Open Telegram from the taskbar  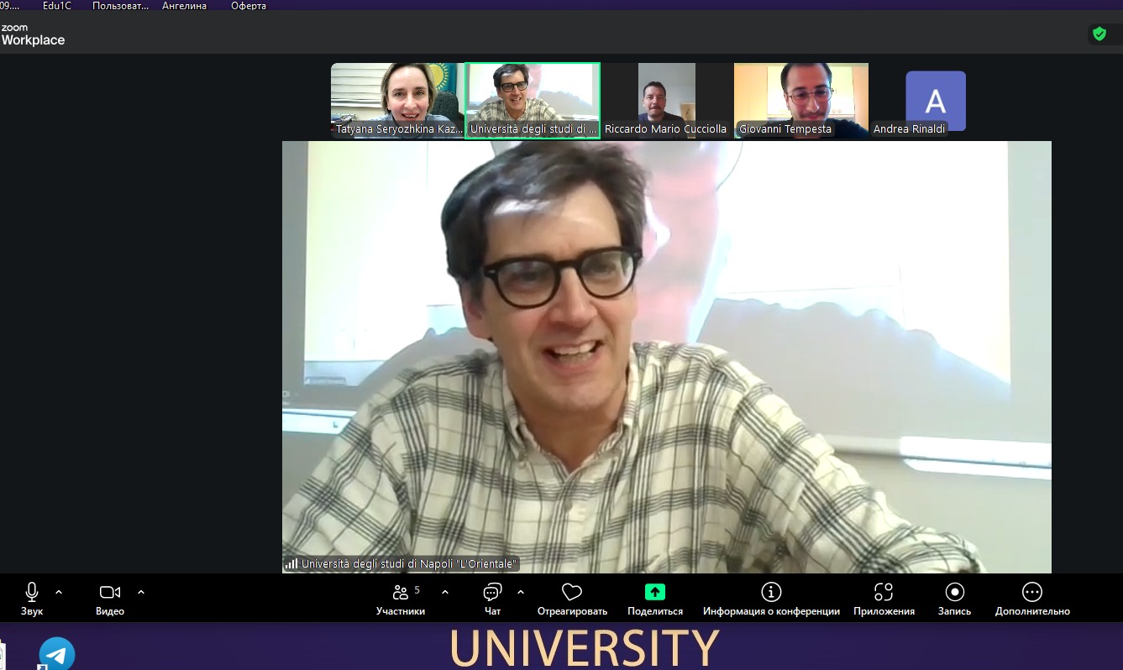(57, 654)
